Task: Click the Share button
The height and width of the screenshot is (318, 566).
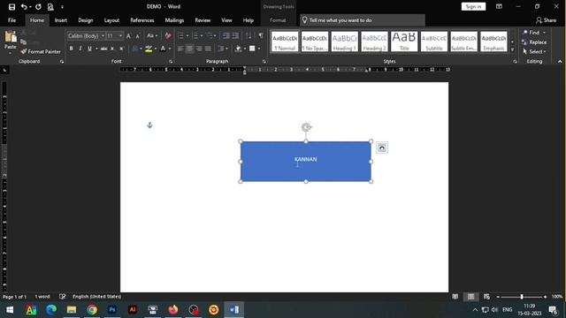Action: 546,20
